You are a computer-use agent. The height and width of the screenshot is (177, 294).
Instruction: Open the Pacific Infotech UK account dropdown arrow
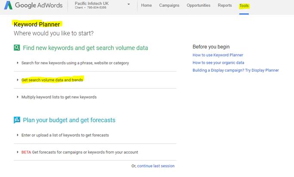pyautogui.click(x=129, y=4)
